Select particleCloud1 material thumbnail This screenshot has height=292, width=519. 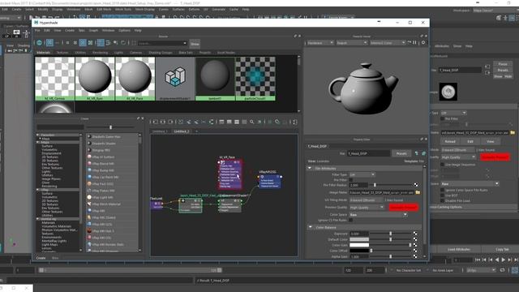pyautogui.click(x=255, y=79)
